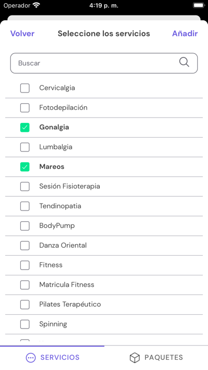The width and height of the screenshot is (208, 370).
Task: Select the Sesión Fisioterapia checkbox
Action: (25, 187)
